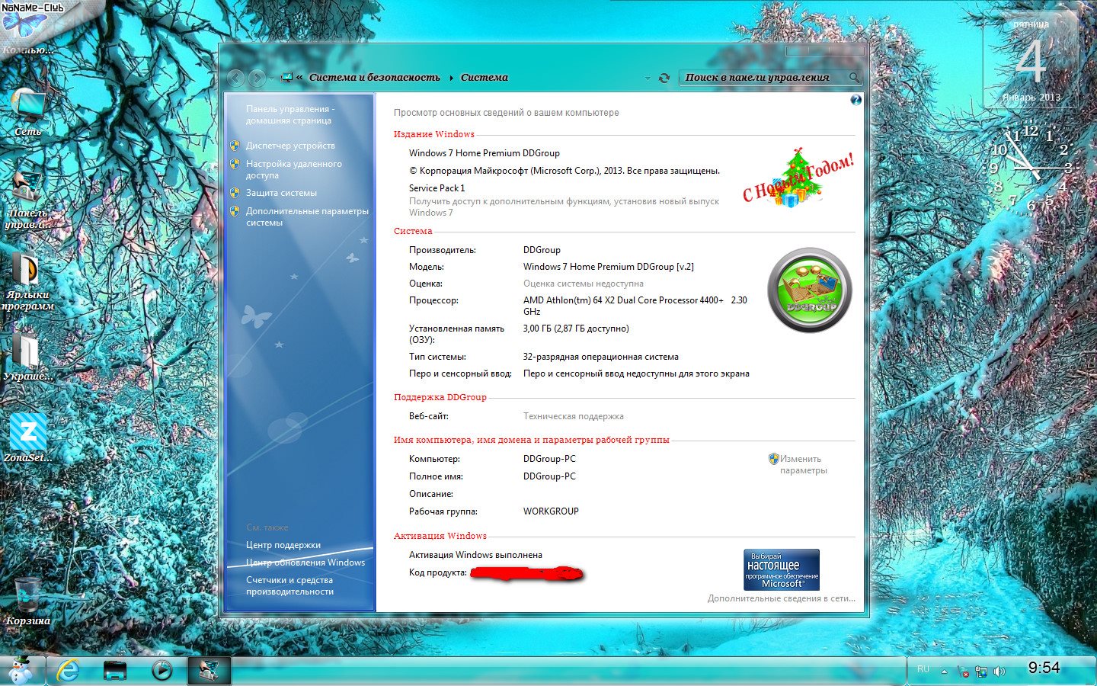Click the desktop analog clock gadget
Image resolution: width=1097 pixels, height=686 pixels.
[x=1031, y=168]
